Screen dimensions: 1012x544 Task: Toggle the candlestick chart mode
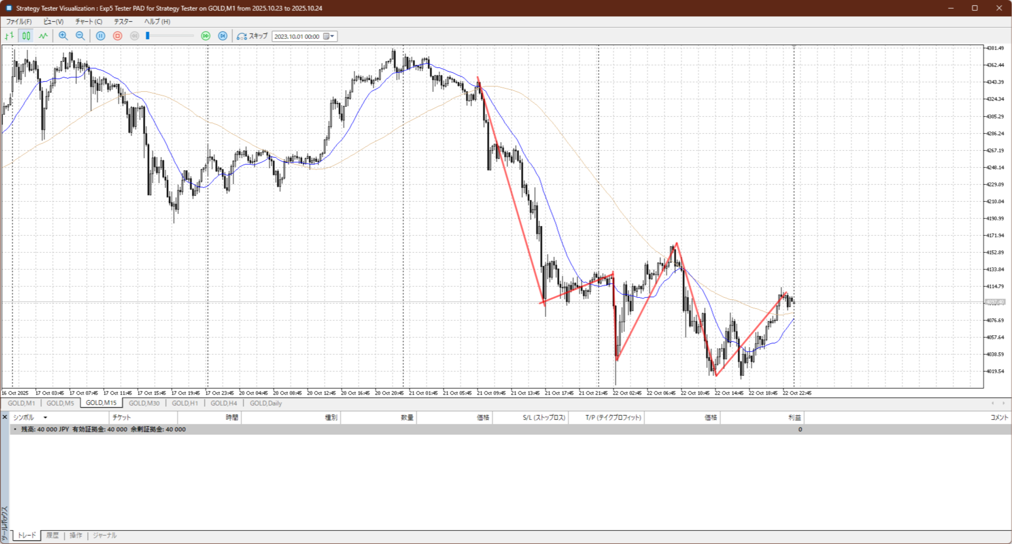(x=26, y=36)
